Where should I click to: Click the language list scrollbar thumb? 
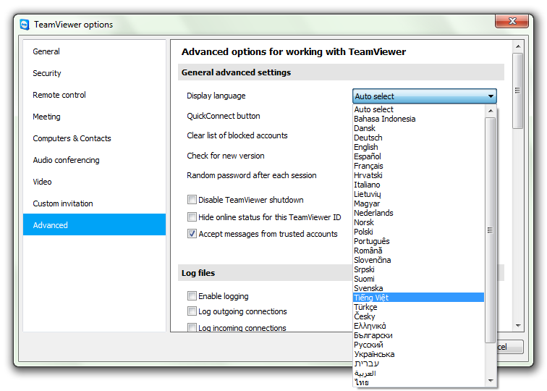tap(491, 230)
